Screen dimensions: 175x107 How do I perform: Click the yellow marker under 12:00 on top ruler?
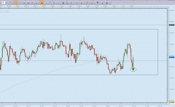[79, 8]
